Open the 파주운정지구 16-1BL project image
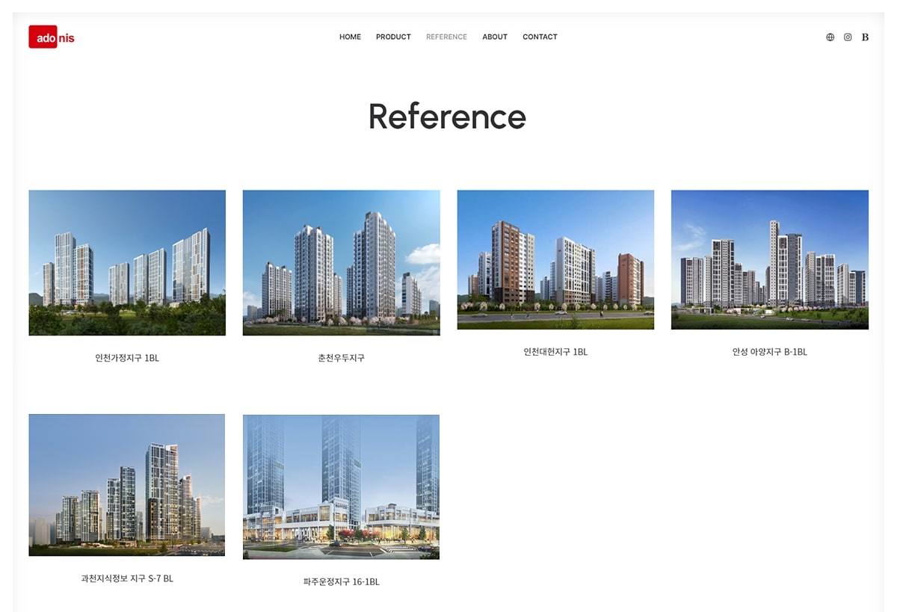Screen dimensions: 897x612 (x=341, y=486)
